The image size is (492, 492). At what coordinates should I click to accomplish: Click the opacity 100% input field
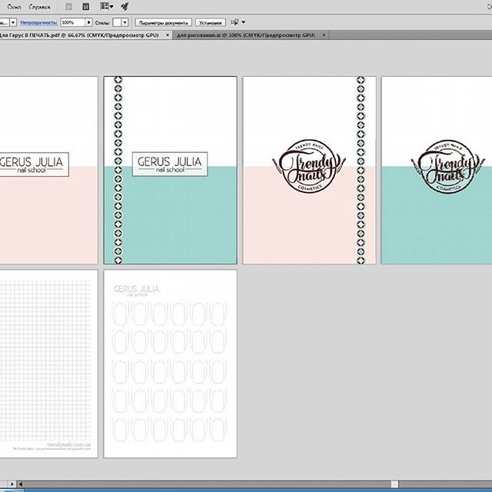73,22
